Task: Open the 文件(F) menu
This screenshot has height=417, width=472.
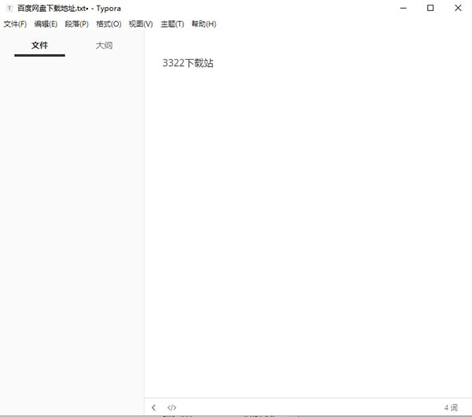Action: point(15,24)
